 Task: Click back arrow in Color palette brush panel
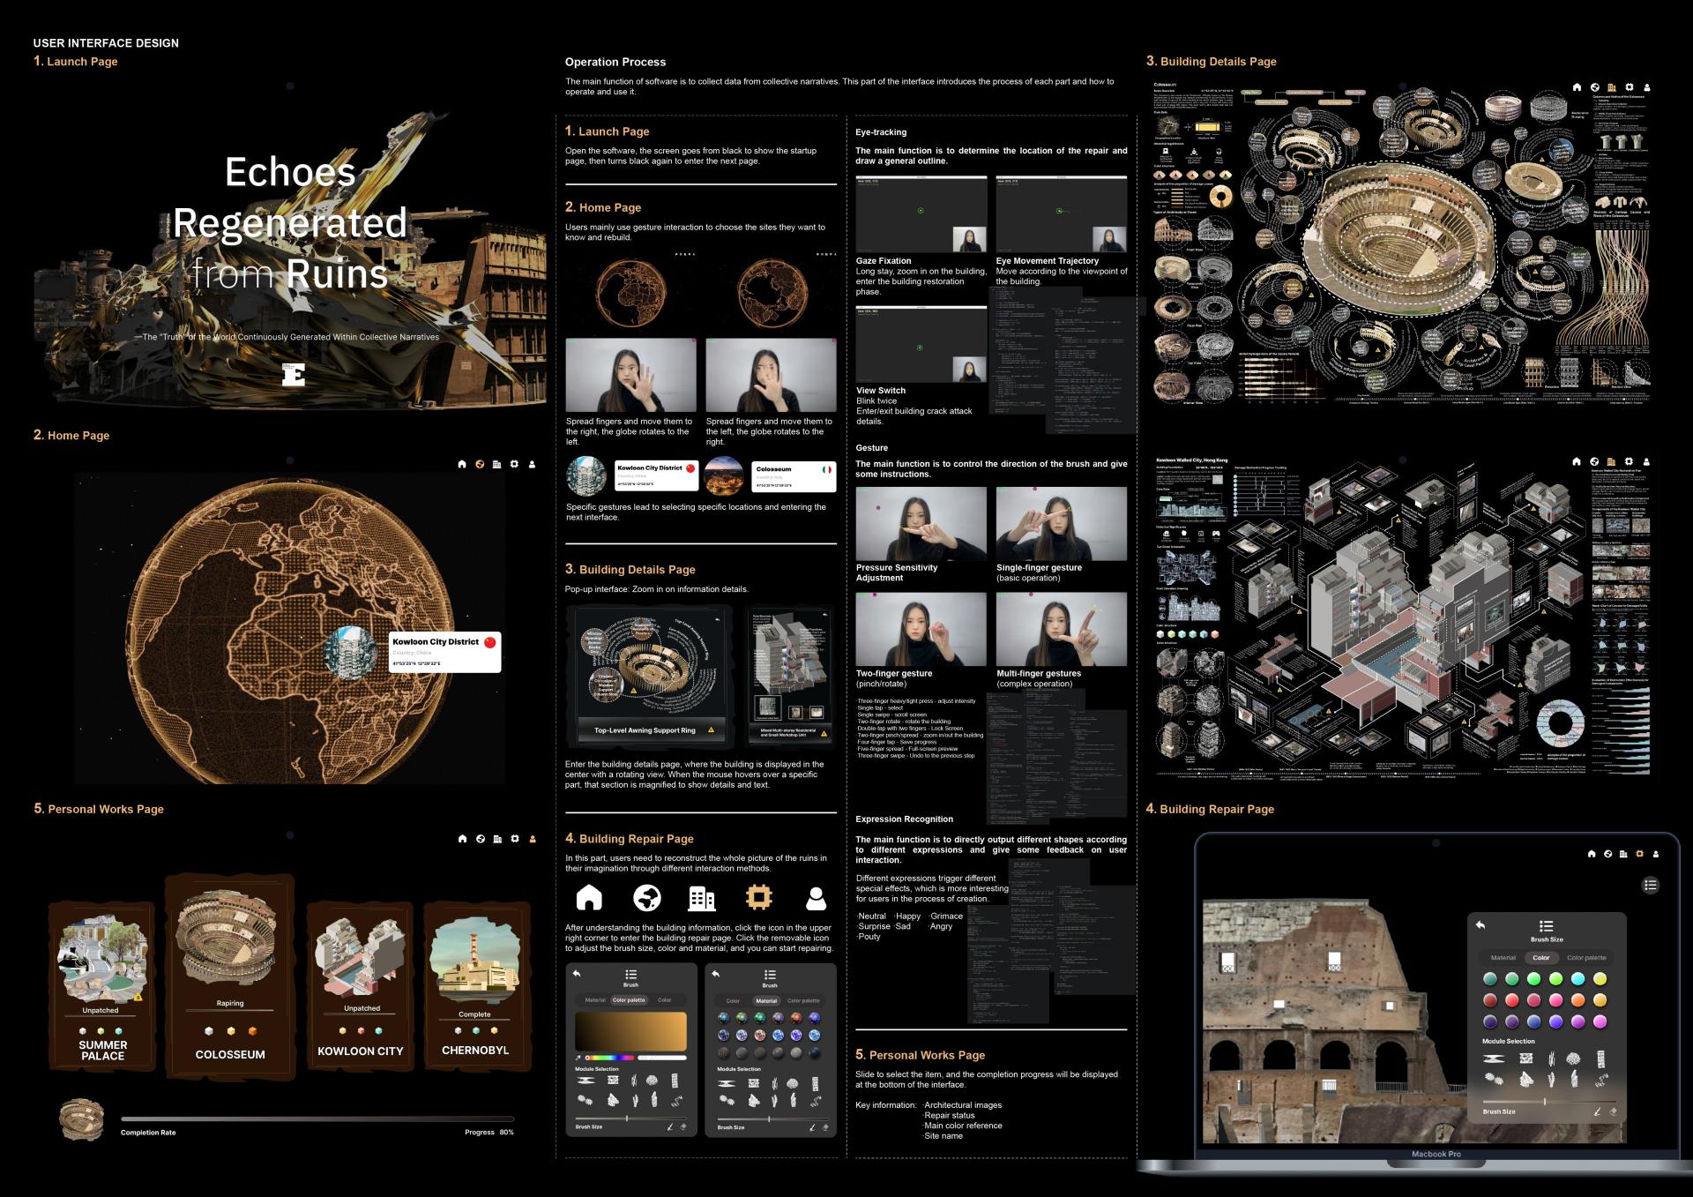(x=577, y=974)
